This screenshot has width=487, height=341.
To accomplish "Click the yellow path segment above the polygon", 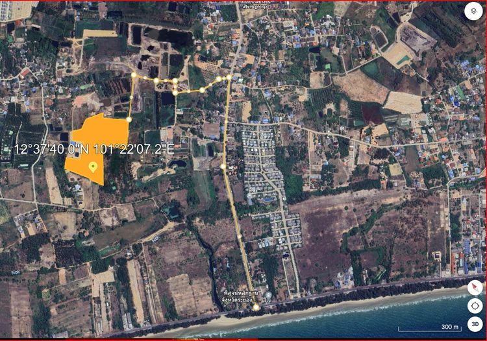I will (x=131, y=97).
